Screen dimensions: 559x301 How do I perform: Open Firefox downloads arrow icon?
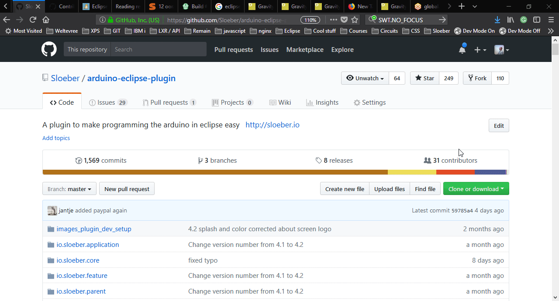point(497,20)
